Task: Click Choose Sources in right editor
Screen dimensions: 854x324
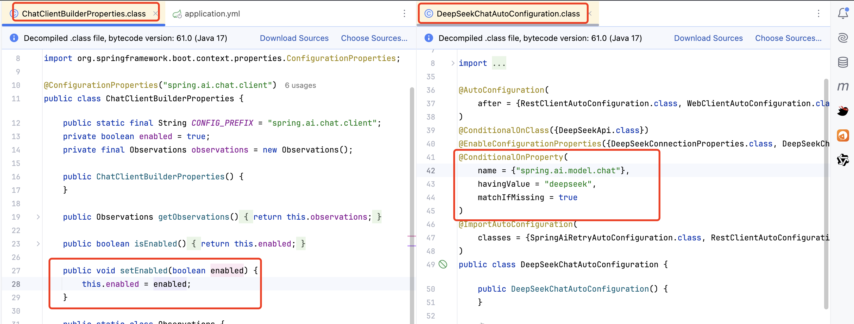Action: (788, 38)
